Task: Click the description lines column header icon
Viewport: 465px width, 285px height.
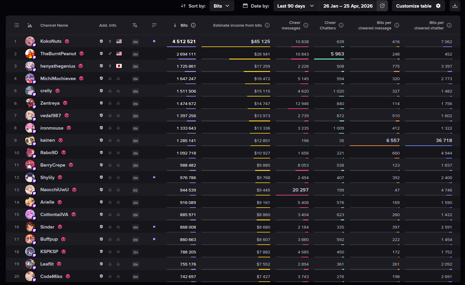Action: click(x=154, y=25)
